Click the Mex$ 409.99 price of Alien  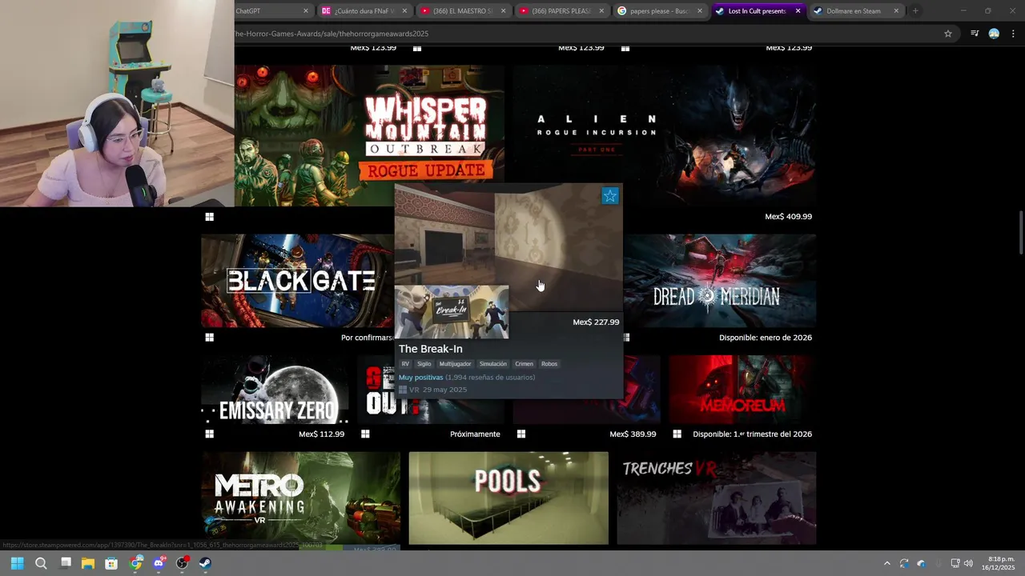click(x=789, y=217)
